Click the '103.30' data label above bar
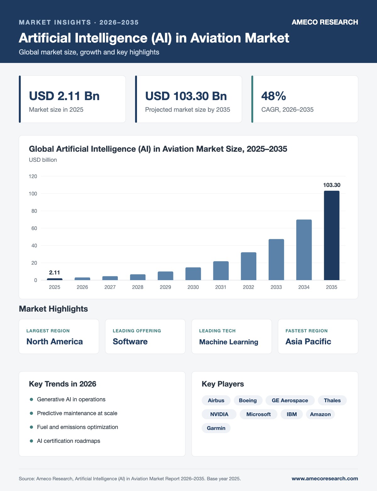This screenshot has height=491, width=377. point(332,185)
